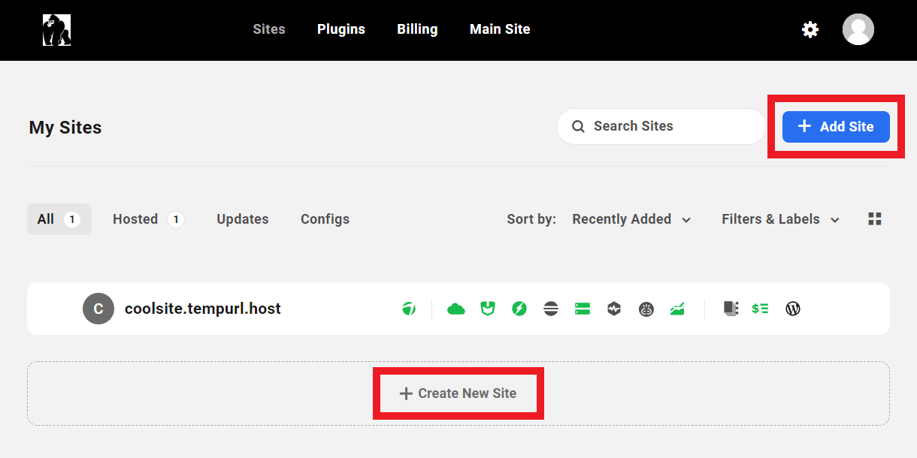Click the Search Sites field

pyautogui.click(x=661, y=126)
